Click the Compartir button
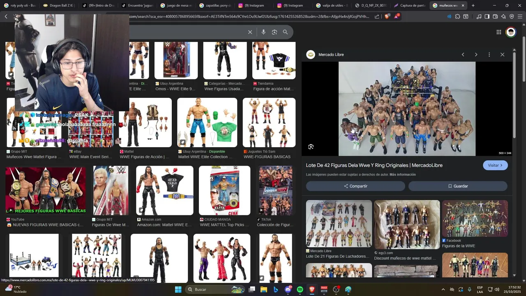The image size is (526, 296). 355,186
